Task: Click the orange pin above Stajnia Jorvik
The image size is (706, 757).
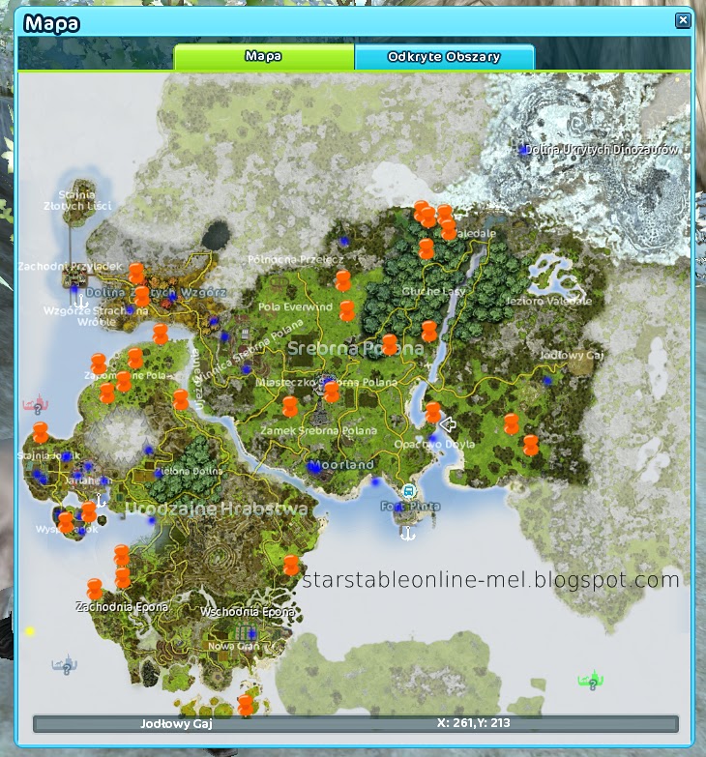Action: (41, 432)
